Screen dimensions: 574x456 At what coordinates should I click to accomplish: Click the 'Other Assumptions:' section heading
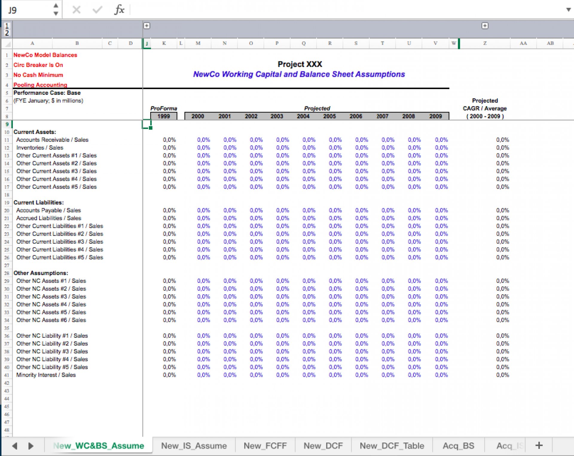click(x=41, y=273)
